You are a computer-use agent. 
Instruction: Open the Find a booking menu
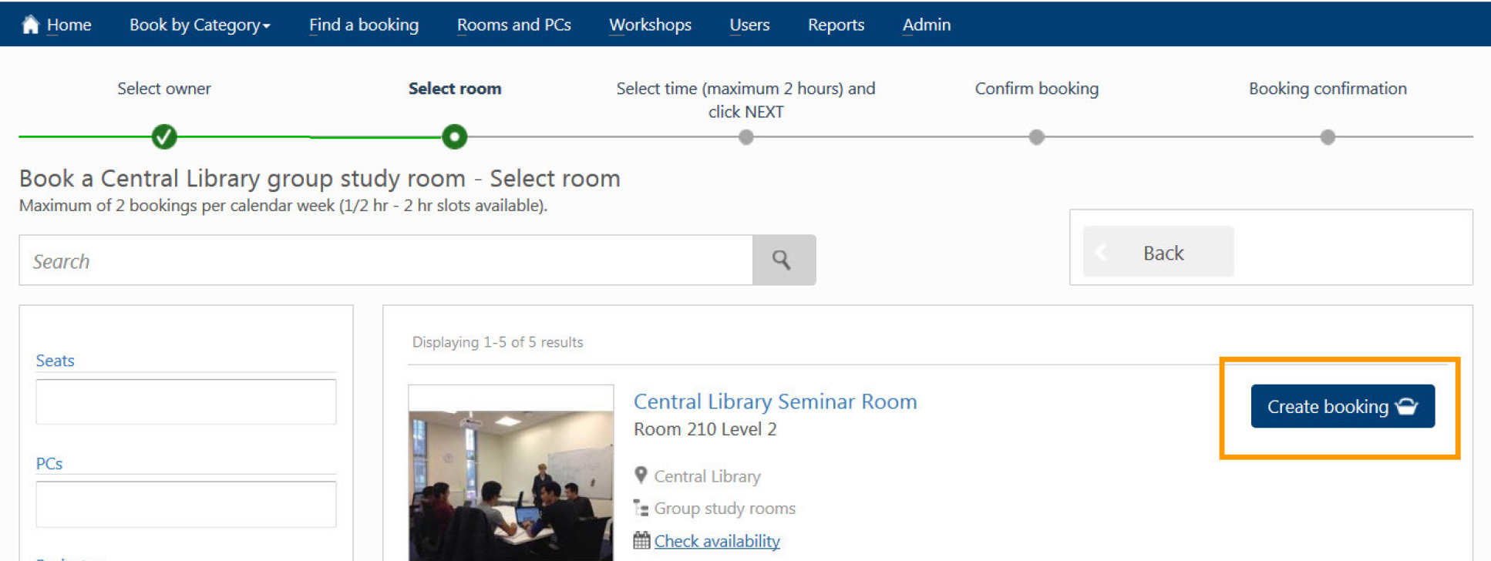click(x=364, y=25)
